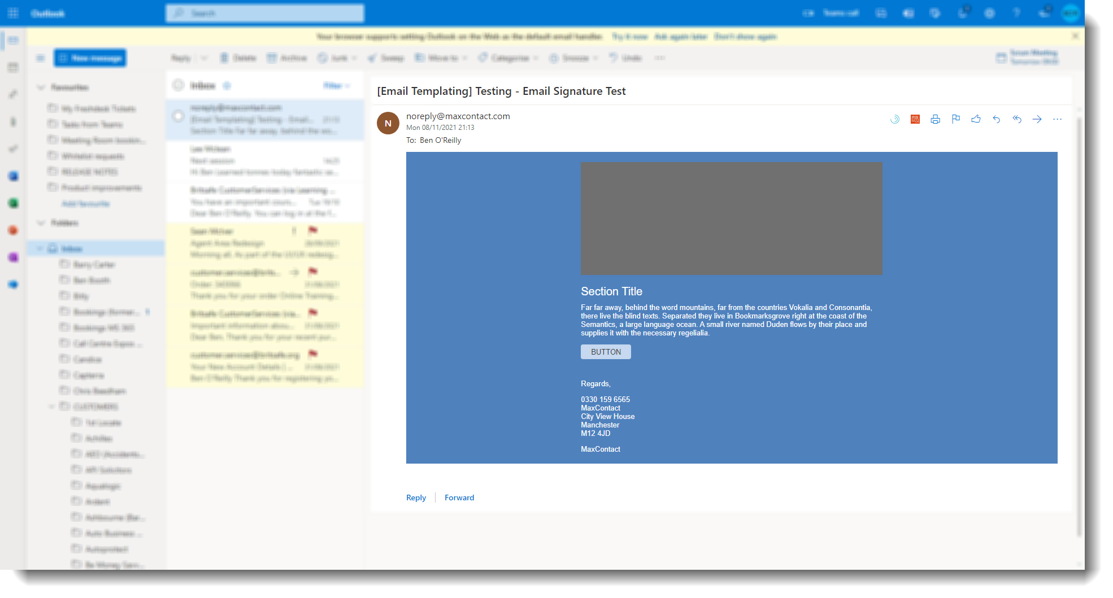
Task: Toggle the Inbox favourite star
Action: (227, 86)
